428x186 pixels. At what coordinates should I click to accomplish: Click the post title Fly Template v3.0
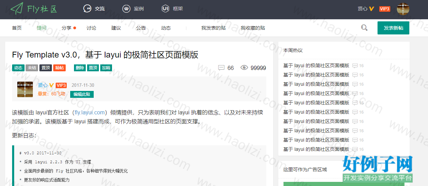pyautogui.click(x=105, y=55)
